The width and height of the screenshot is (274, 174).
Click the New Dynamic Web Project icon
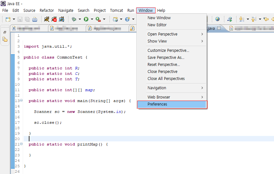(115, 19)
